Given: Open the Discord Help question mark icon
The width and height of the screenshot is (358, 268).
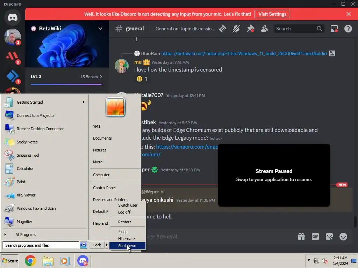Looking at the screenshot, I should 348,29.
